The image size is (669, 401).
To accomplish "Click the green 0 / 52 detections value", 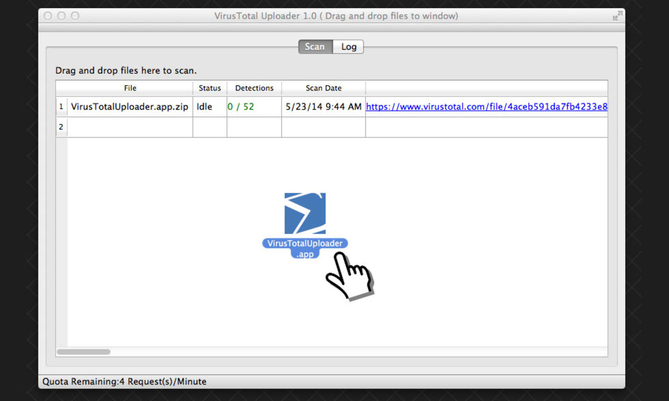I will click(x=240, y=107).
